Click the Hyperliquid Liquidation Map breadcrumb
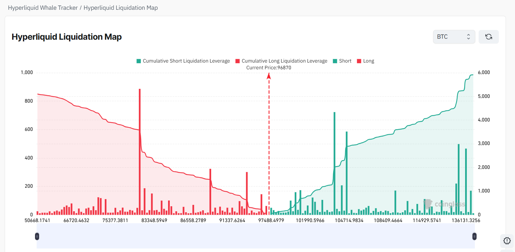Viewport: 515px width, 252px height. click(x=121, y=7)
